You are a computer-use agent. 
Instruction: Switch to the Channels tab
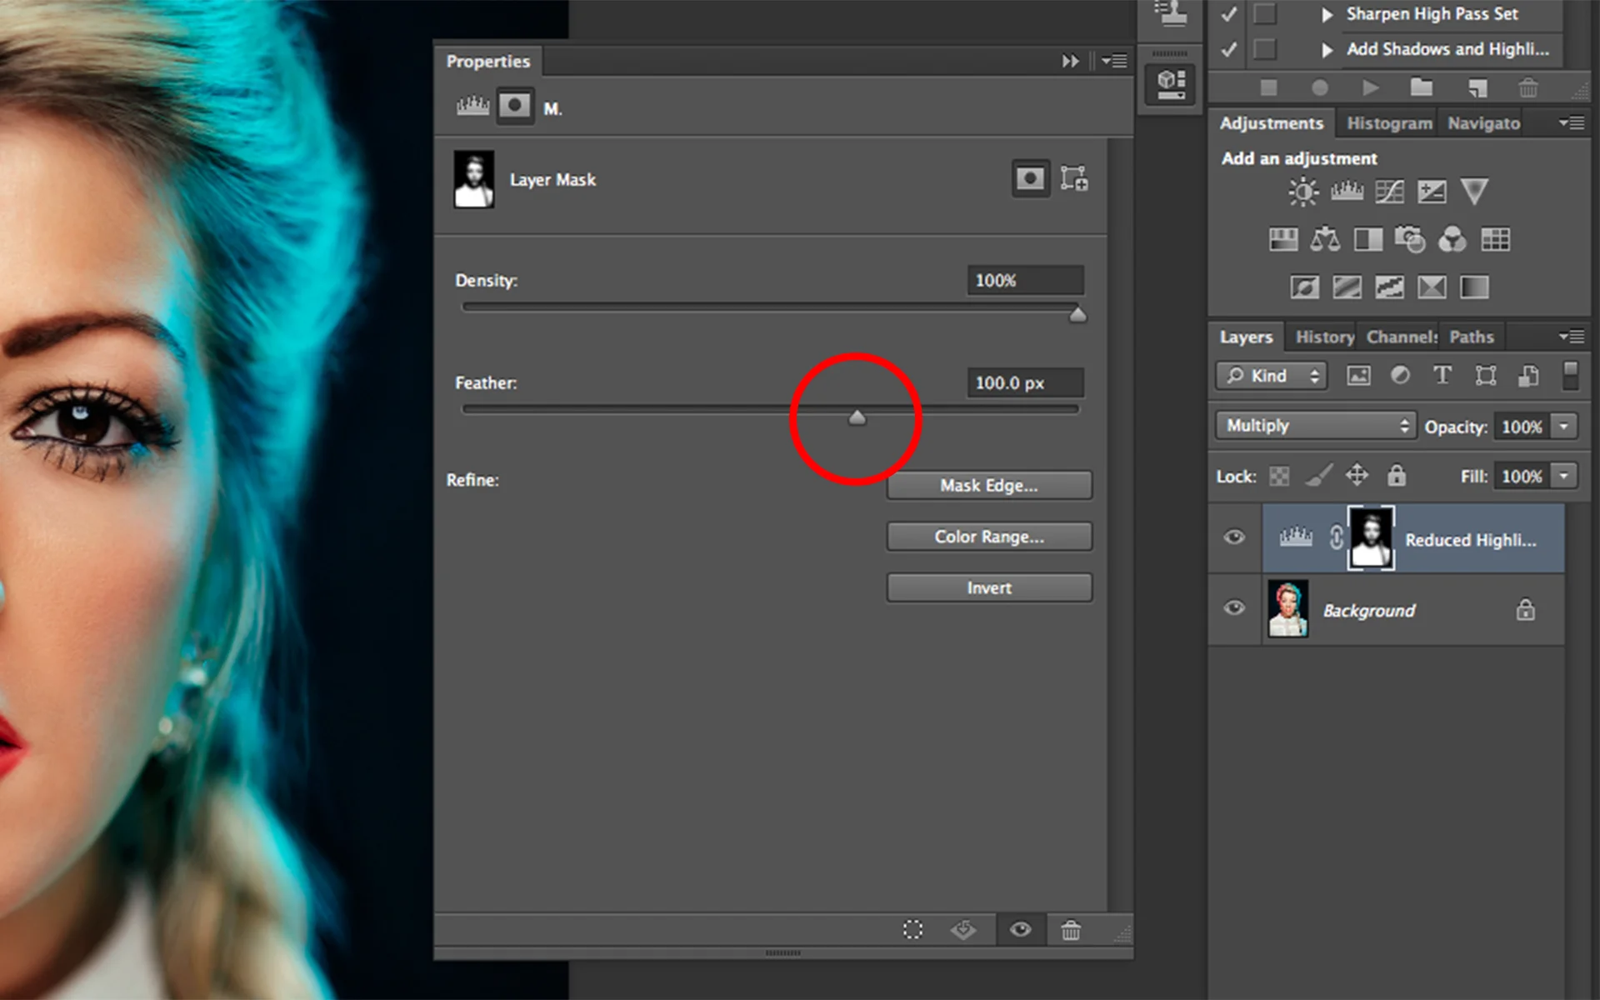1401,337
